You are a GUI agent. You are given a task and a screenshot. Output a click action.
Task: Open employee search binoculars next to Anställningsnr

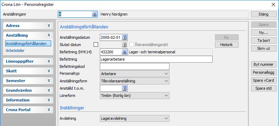point(94,14)
